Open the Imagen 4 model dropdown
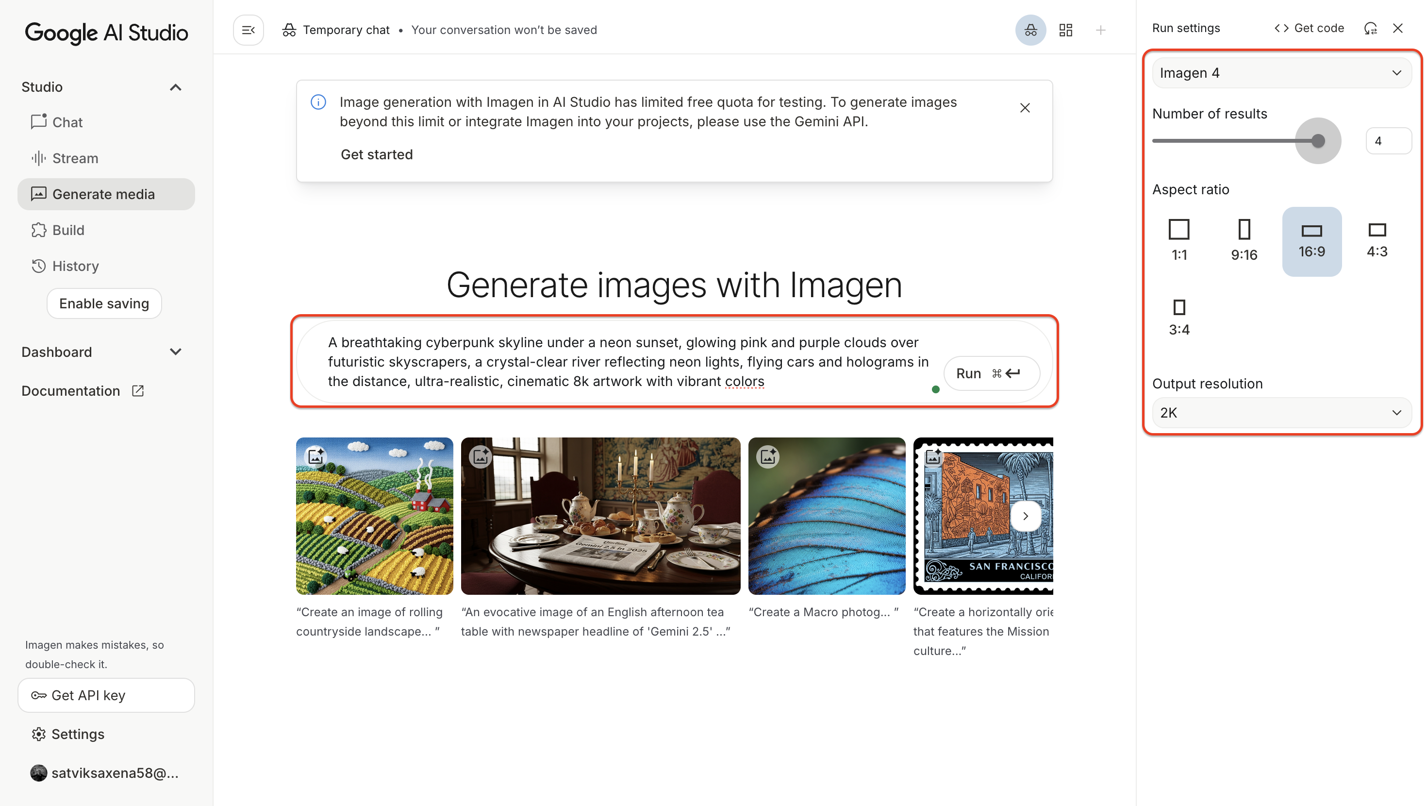 tap(1281, 73)
